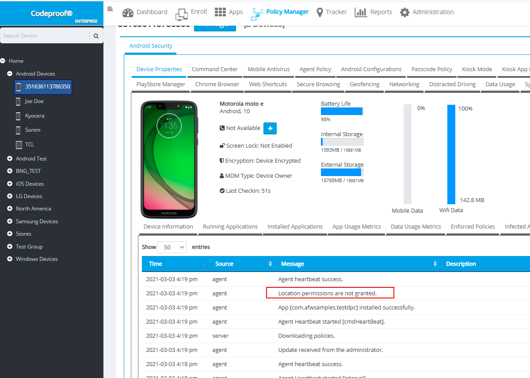530x378 pixels.
Task: Collapse the Android Devices group
Action: (9, 74)
